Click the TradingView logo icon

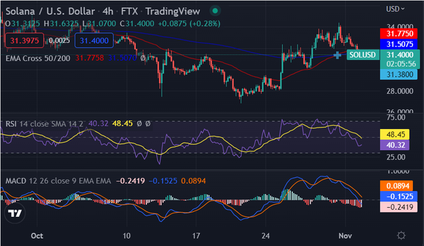coord(15,214)
